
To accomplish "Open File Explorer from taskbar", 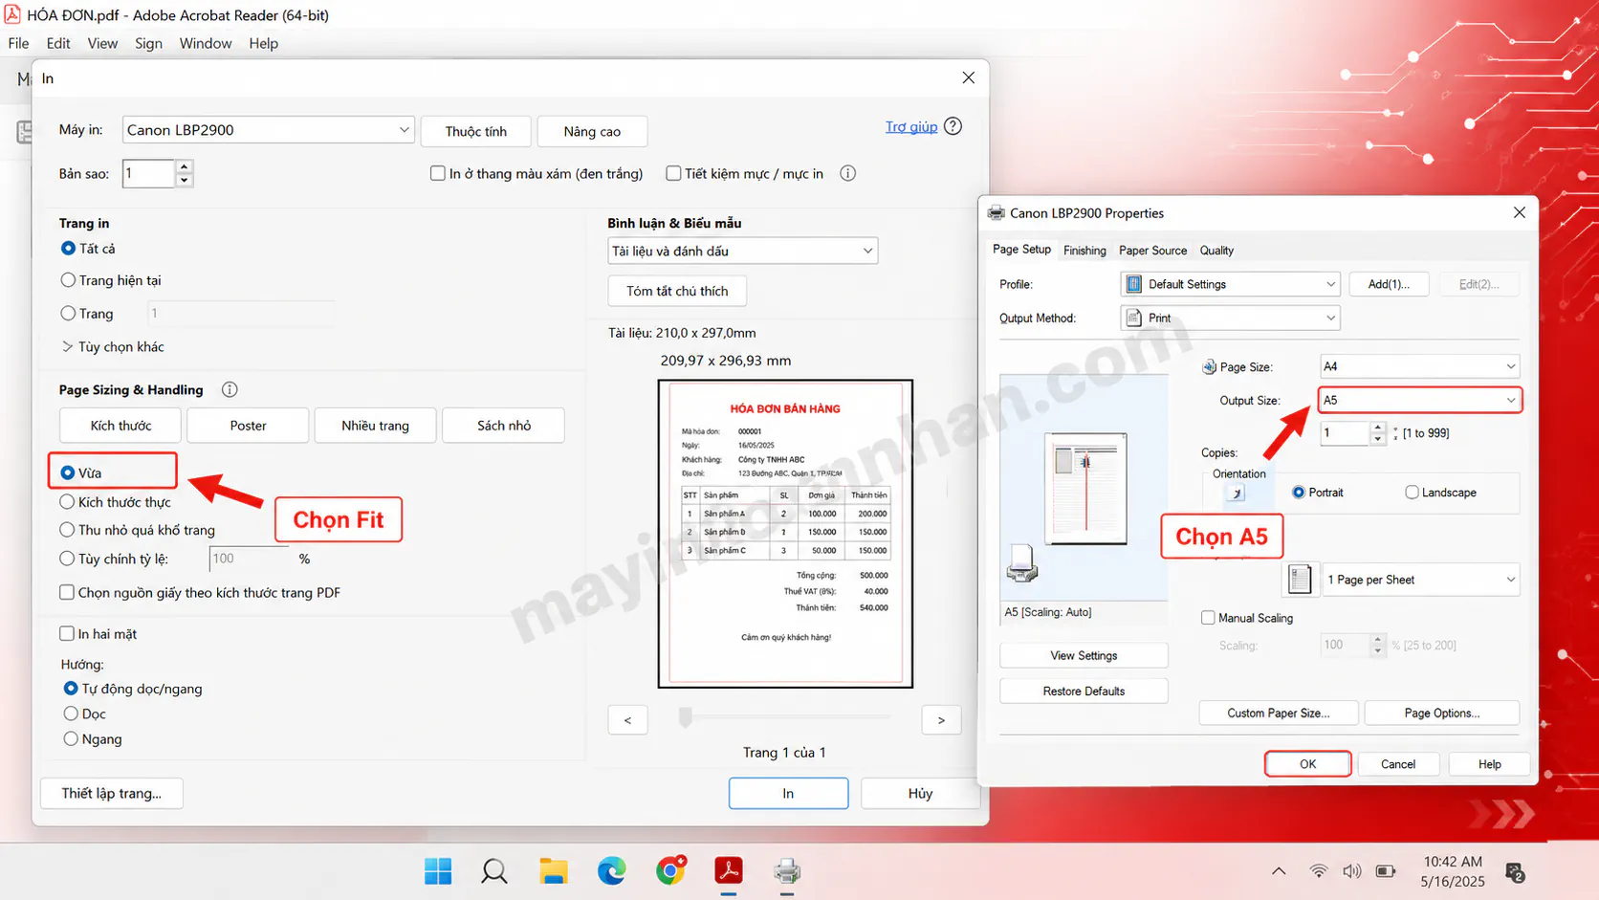I will point(553,870).
